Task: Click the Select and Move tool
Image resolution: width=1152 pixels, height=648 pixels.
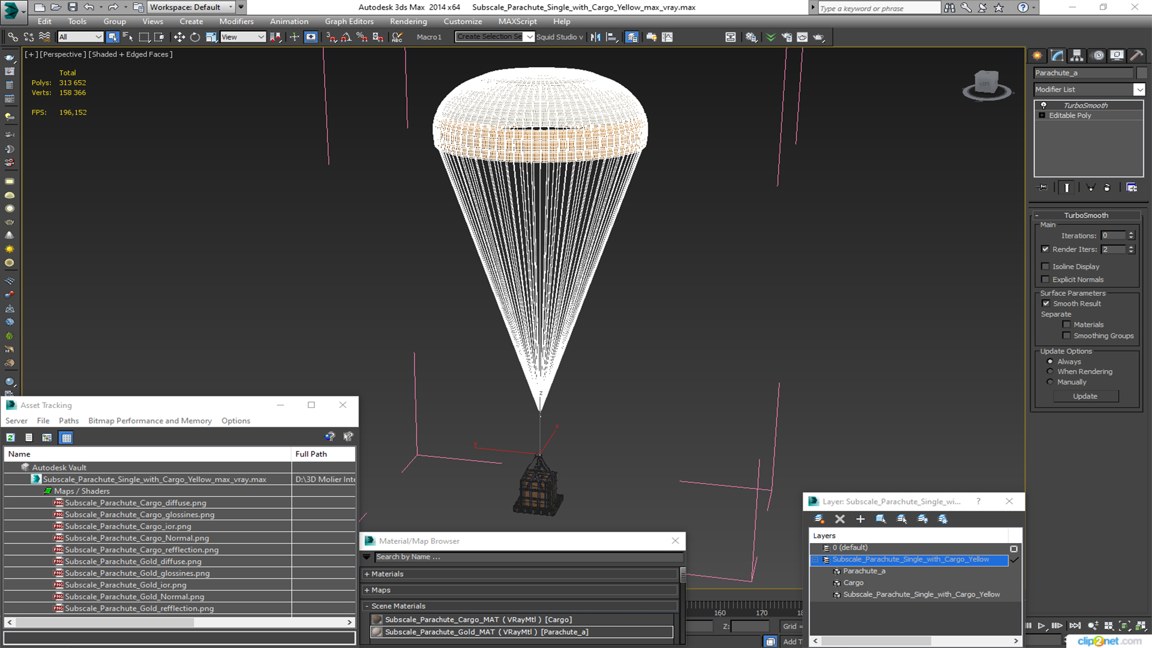Action: [179, 37]
